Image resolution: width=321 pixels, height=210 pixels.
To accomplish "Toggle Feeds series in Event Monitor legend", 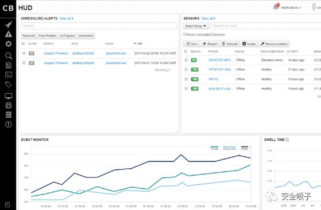I will (x=214, y=148).
